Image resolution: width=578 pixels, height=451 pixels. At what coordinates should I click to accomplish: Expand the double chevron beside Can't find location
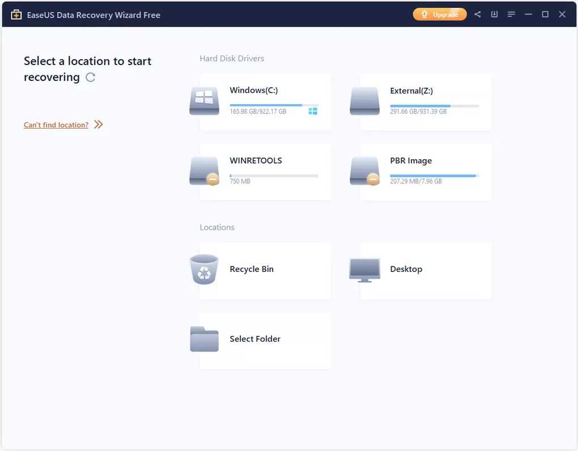pyautogui.click(x=99, y=125)
